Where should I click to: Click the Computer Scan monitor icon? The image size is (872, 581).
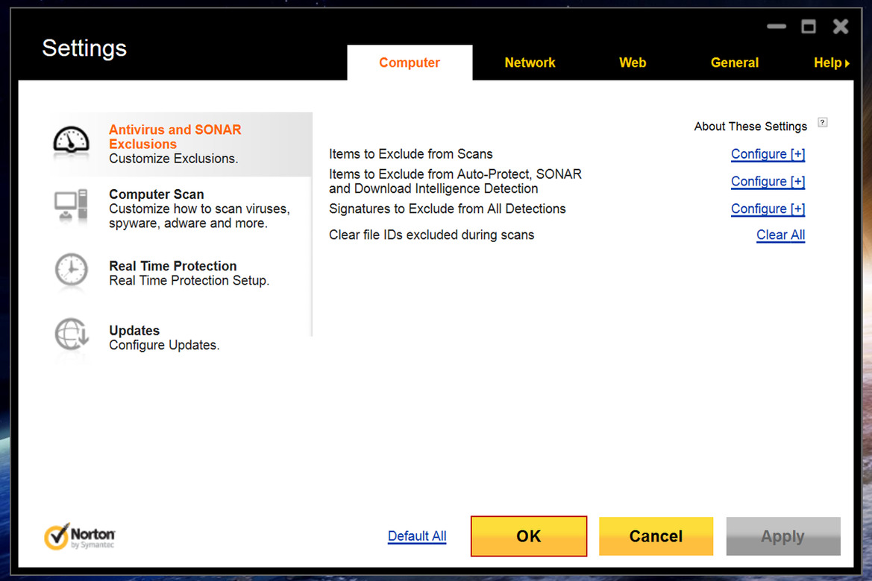click(71, 205)
